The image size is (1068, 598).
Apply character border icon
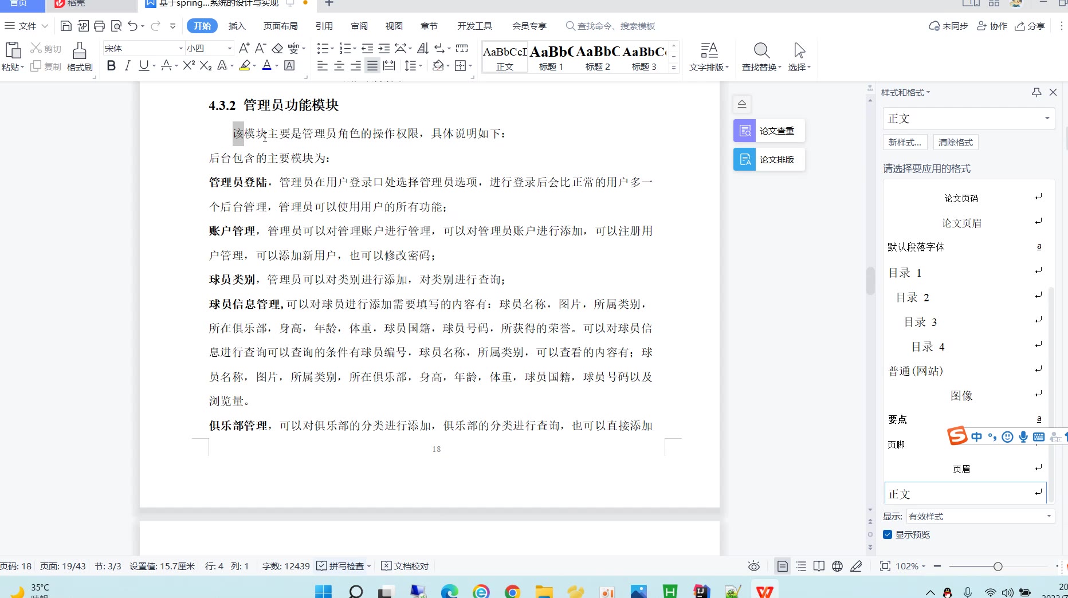click(x=290, y=65)
